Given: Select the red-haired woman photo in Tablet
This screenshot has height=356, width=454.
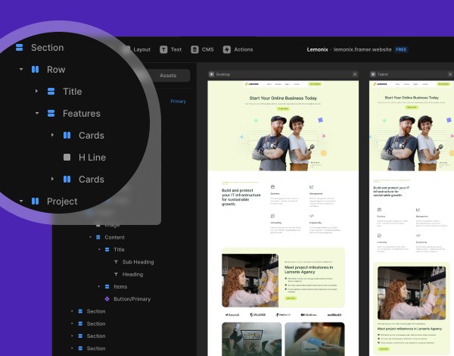Looking at the screenshot, I should pos(412,293).
